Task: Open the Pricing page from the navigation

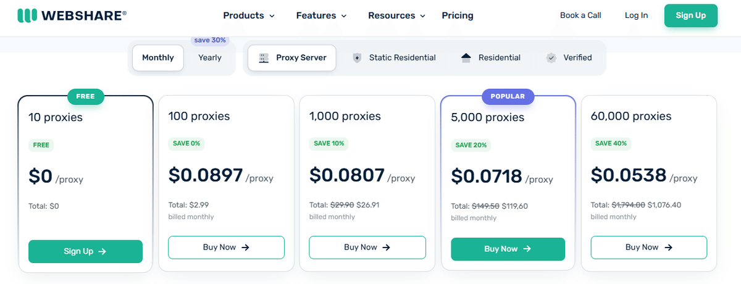Action: 458,15
